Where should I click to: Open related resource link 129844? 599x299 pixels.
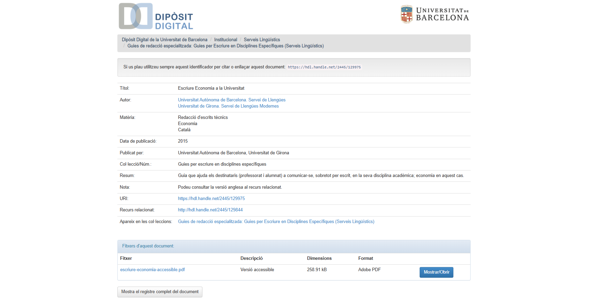pos(210,210)
